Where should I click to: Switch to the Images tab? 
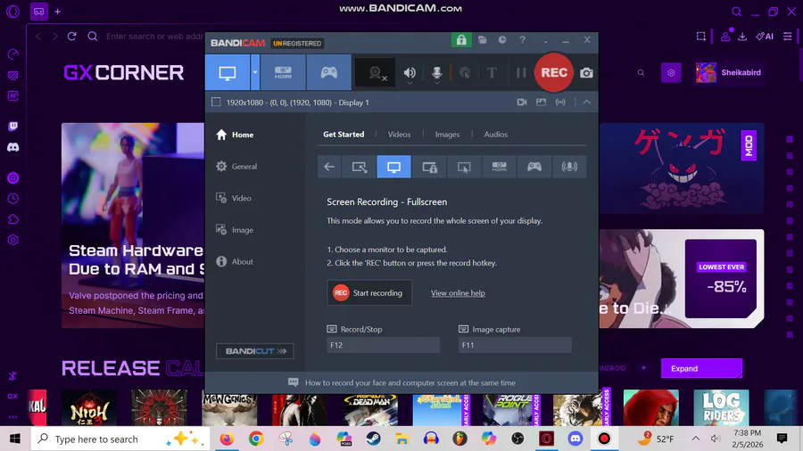pos(447,135)
